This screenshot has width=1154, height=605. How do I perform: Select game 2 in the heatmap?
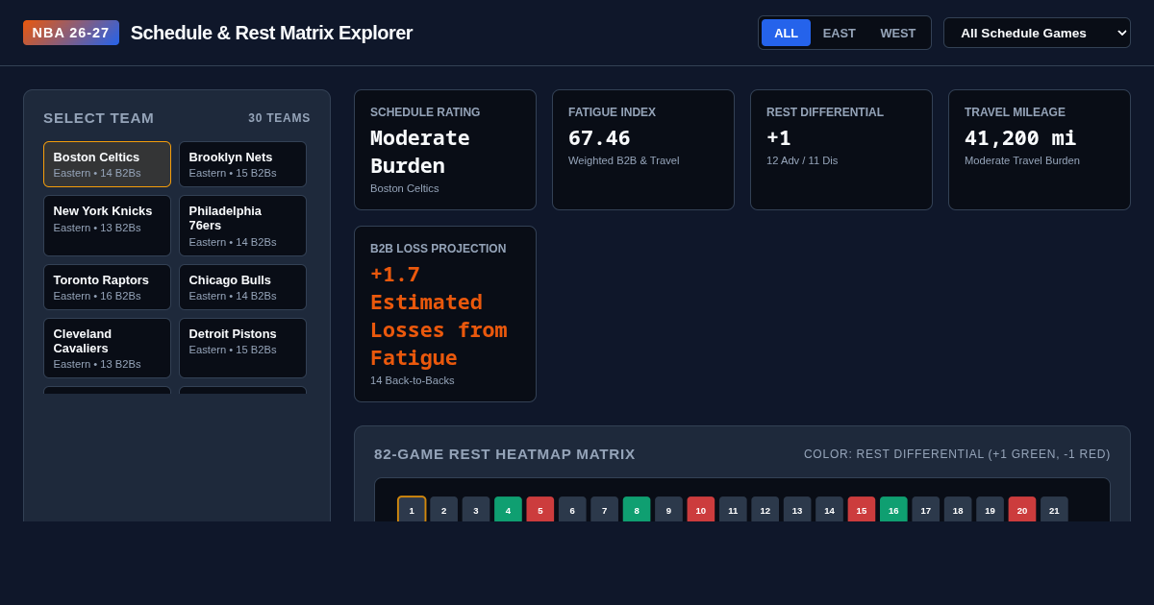pos(443,510)
